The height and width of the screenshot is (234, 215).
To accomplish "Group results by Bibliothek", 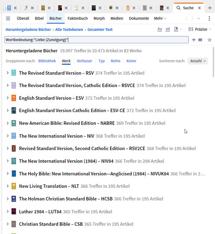I will [47, 61].
